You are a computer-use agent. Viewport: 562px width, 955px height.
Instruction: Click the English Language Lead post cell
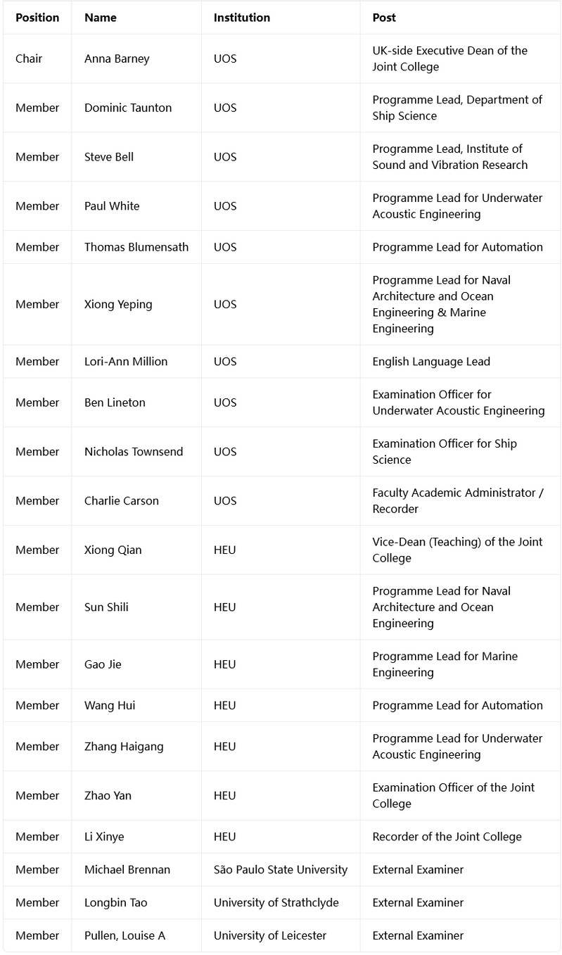(460, 361)
